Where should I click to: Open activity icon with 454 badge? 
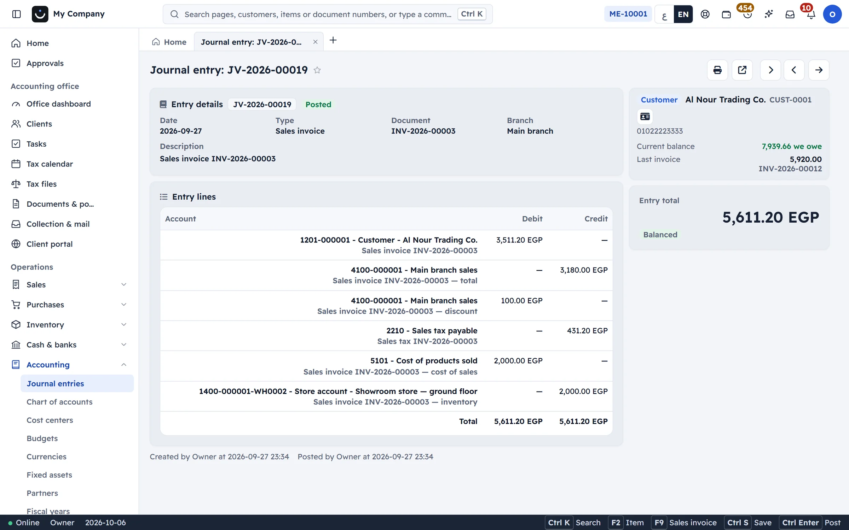(747, 14)
